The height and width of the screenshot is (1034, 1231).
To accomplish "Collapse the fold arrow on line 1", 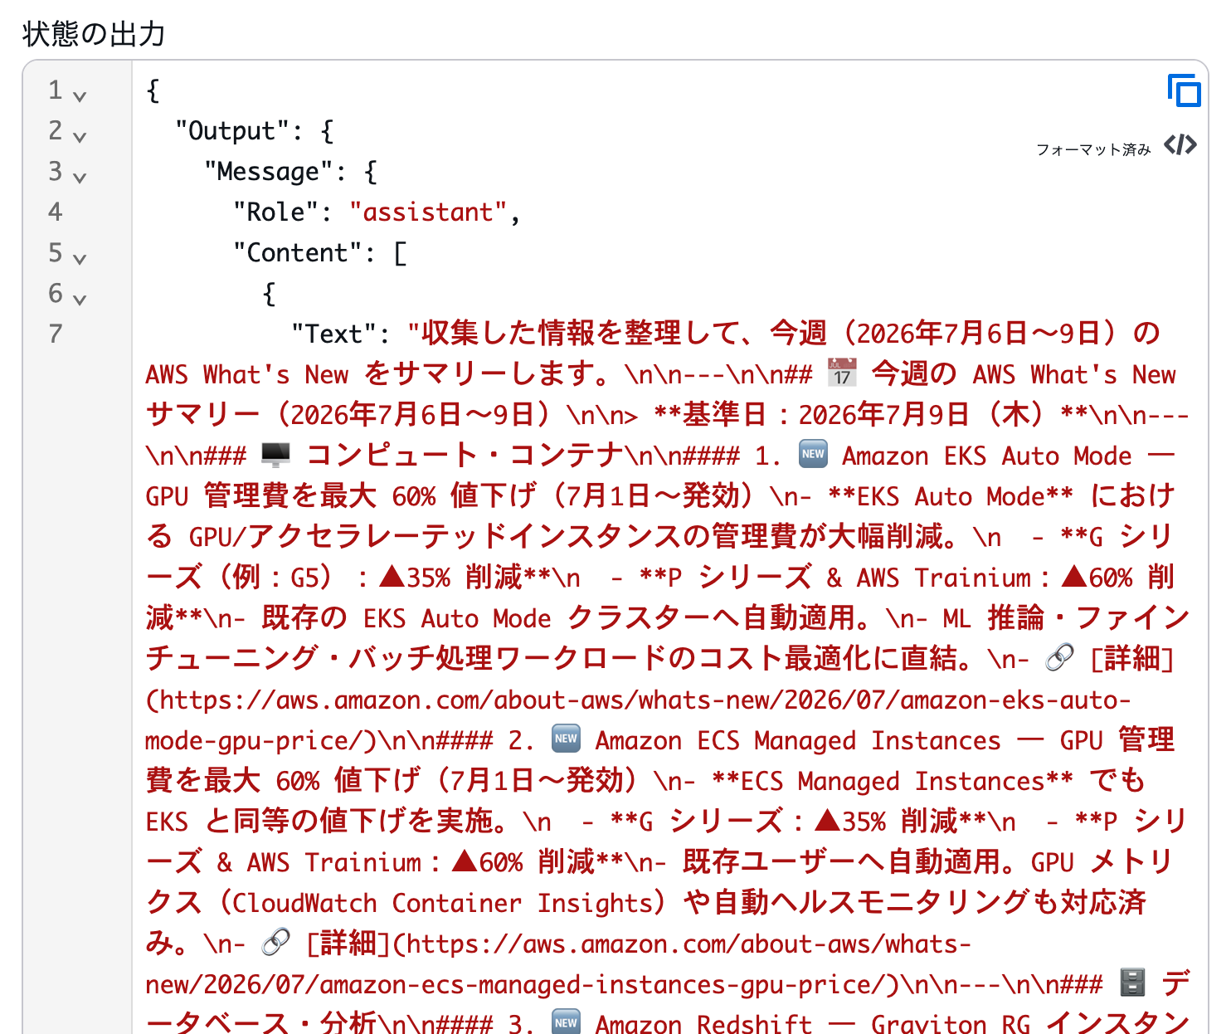I will [80, 96].
